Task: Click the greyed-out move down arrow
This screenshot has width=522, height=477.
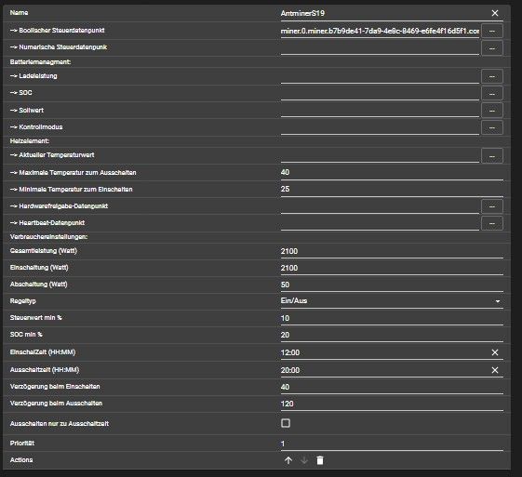Action: 304,460
